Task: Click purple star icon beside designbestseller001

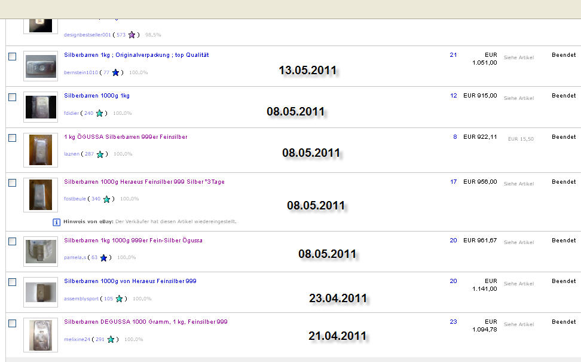Action: tap(132, 35)
